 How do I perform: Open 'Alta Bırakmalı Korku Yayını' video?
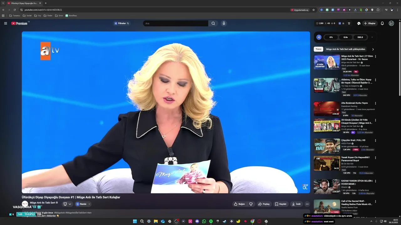355,103
